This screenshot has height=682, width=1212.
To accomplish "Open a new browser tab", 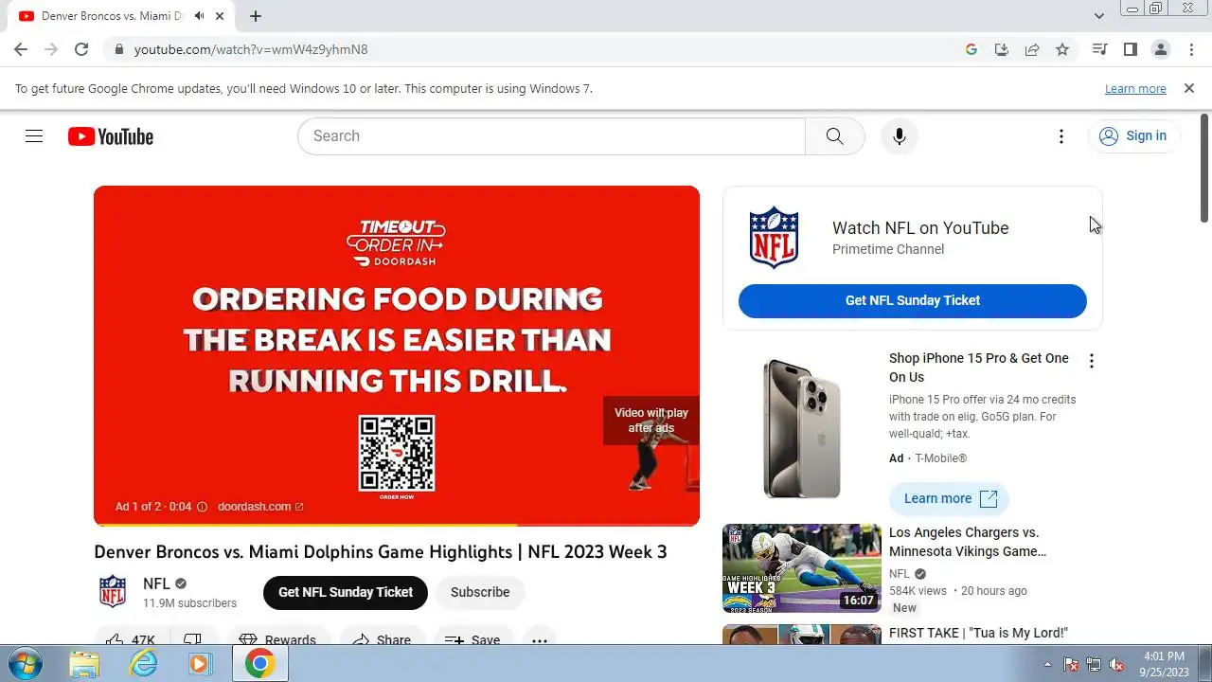I will (256, 16).
